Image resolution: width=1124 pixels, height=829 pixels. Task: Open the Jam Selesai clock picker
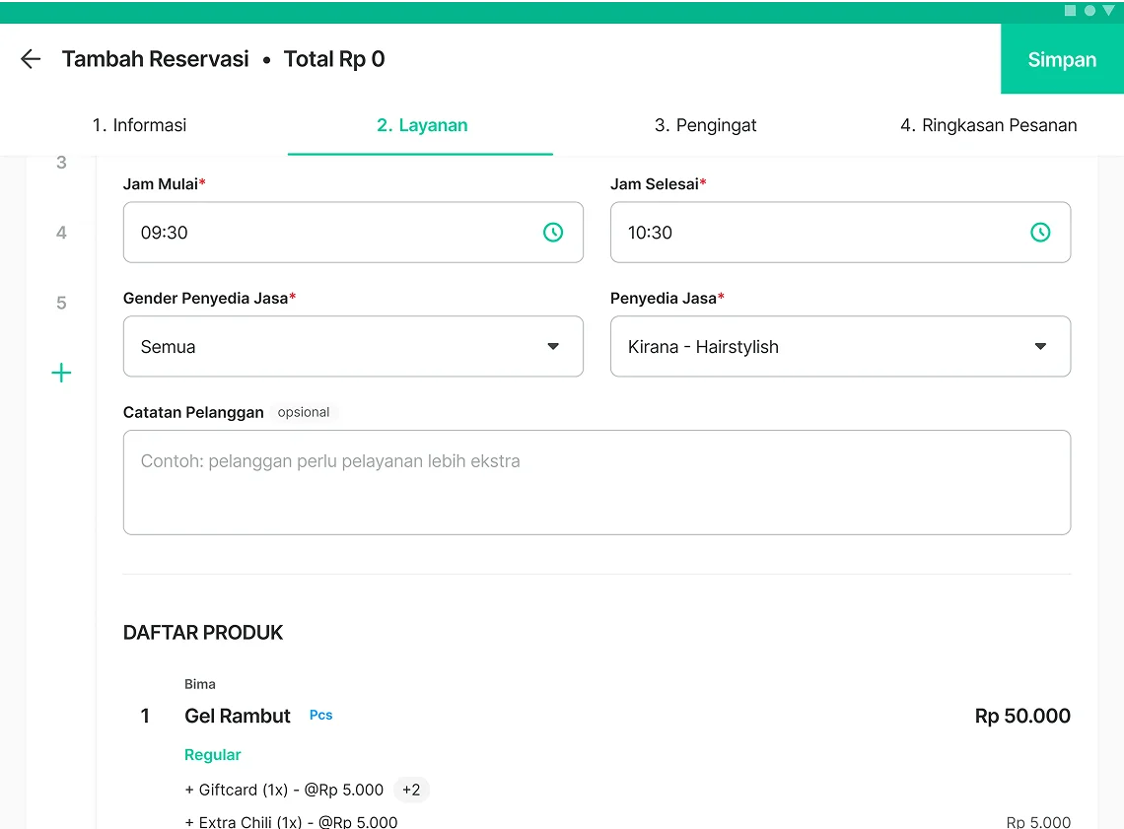(x=1040, y=233)
